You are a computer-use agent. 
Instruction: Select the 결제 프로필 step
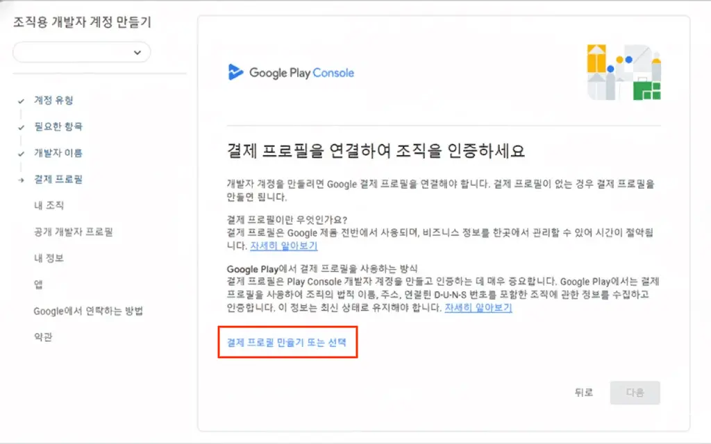coord(58,179)
